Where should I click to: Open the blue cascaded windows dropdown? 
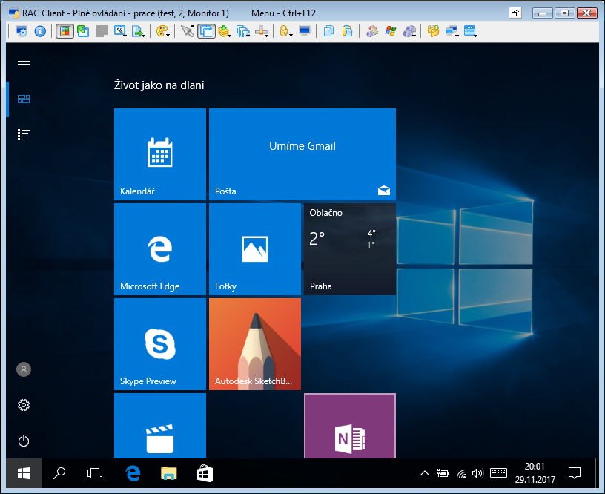tap(242, 31)
